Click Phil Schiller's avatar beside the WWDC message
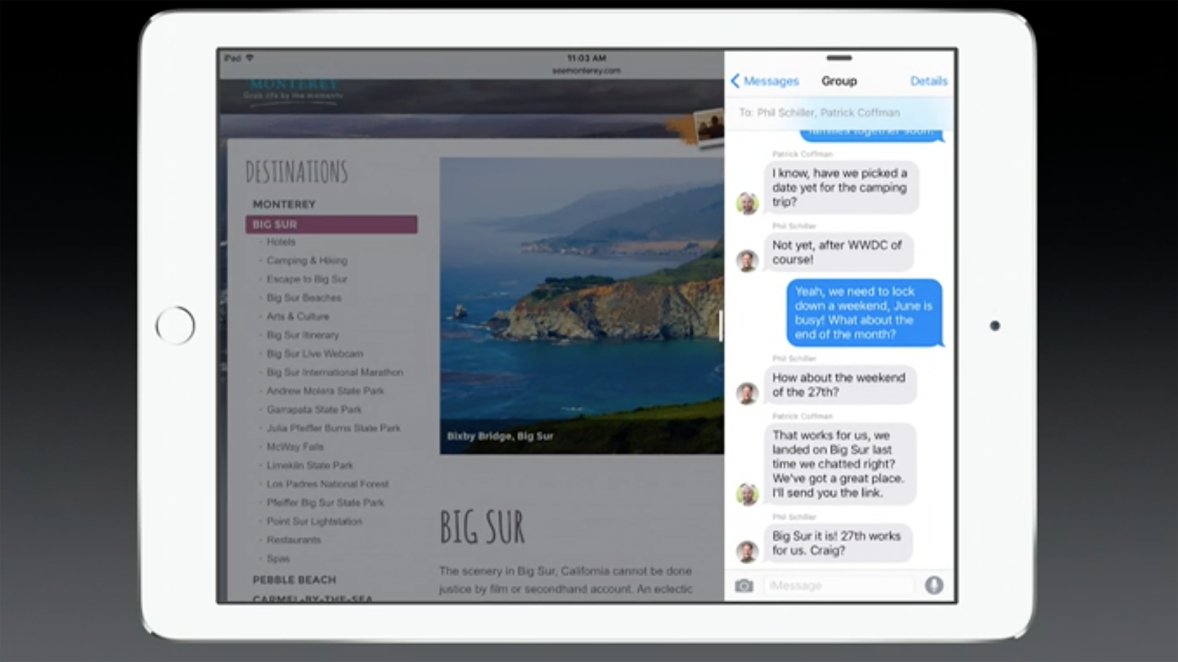The image size is (1178, 662). click(x=747, y=261)
